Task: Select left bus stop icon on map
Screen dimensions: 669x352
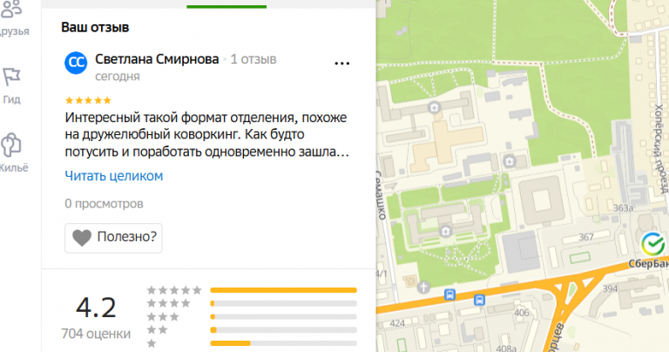Action: [449, 294]
